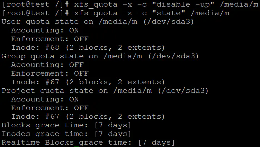The image size is (260, 147).
Task: Click the ON value under User Accounting
Action: pos(74,30)
